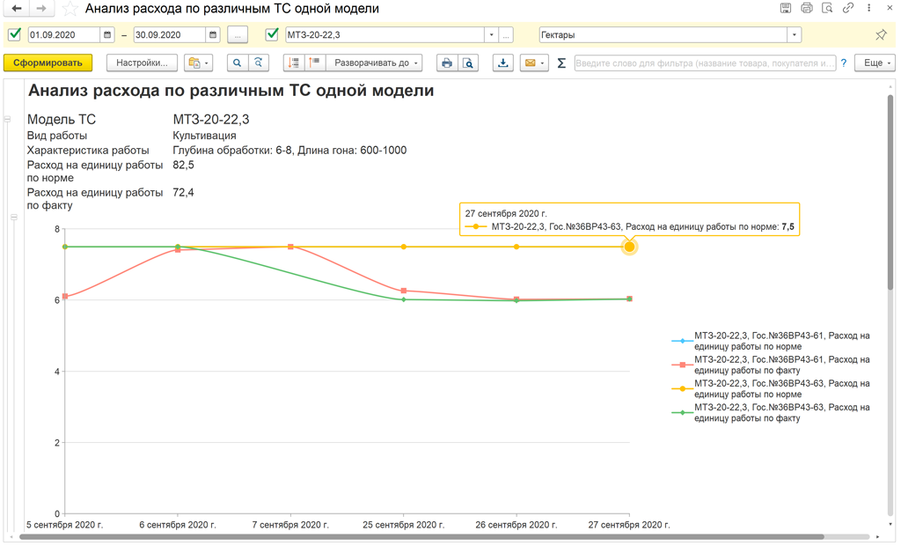Open start date calendar picker

[x=108, y=35]
